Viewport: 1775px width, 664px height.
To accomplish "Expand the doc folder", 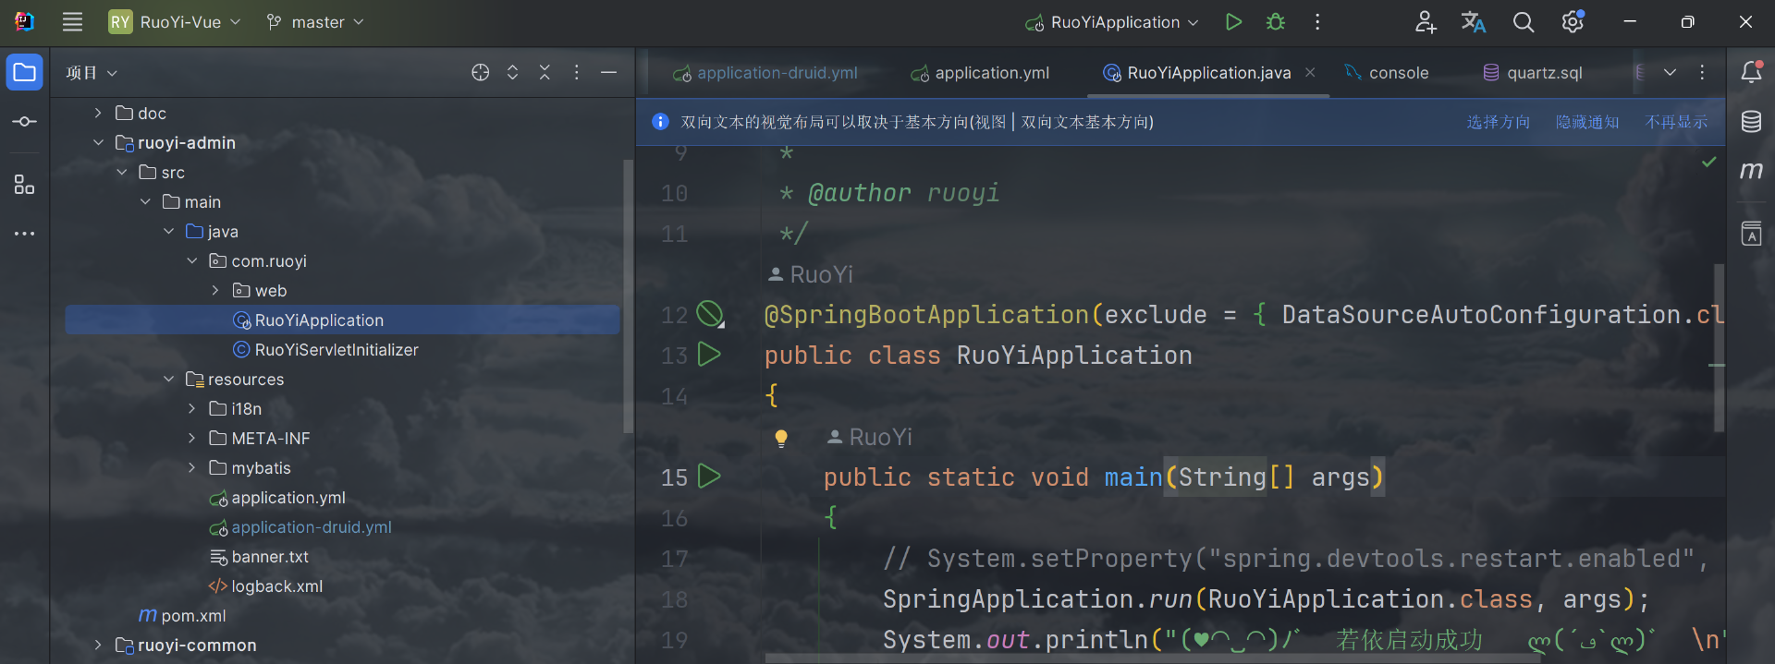I will pos(98,113).
